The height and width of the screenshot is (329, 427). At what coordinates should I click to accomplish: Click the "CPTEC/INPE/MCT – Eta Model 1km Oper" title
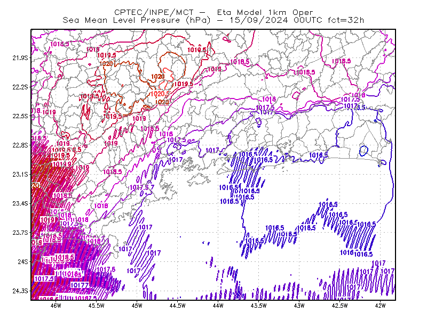tap(213, 12)
